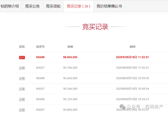Click the 竞买号 column header
Image resolution: width=168 pixels, height=116 pixels.
point(40,47)
